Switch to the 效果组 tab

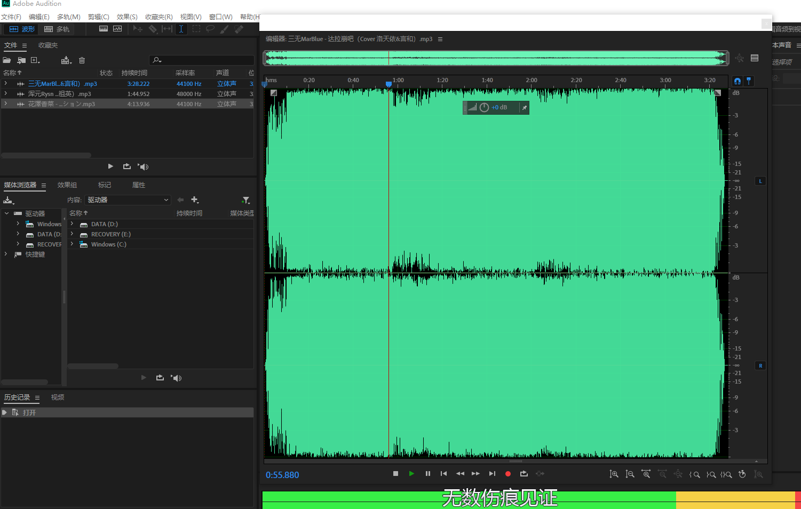click(x=67, y=185)
